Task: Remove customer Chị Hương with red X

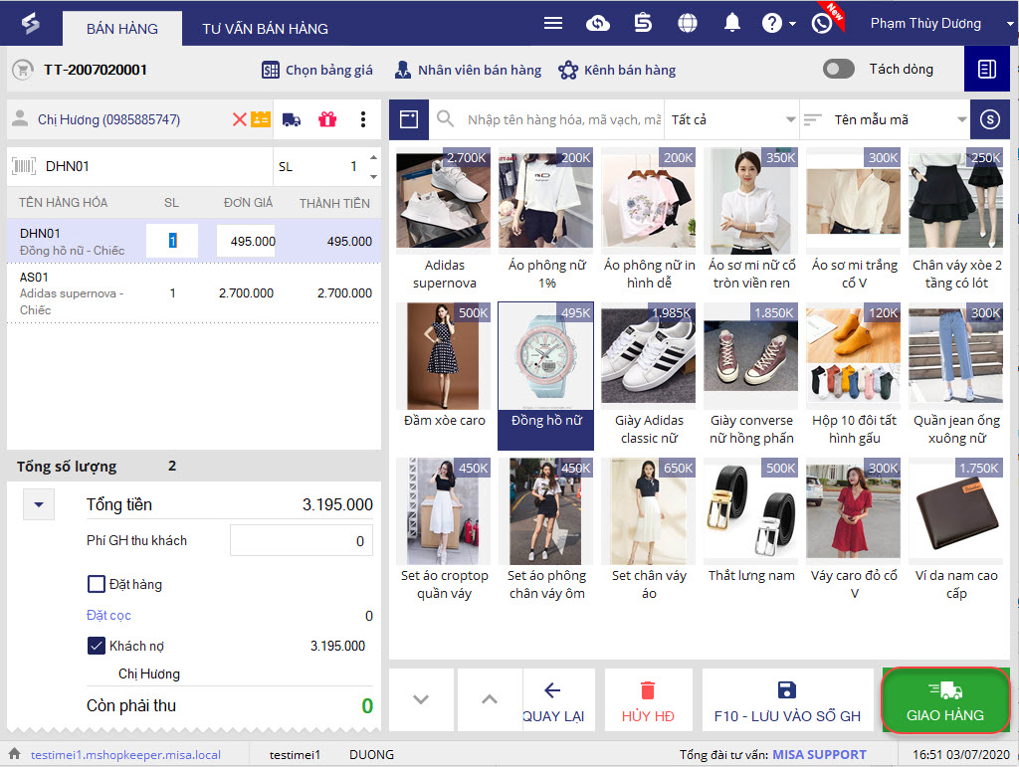Action: 239,119
